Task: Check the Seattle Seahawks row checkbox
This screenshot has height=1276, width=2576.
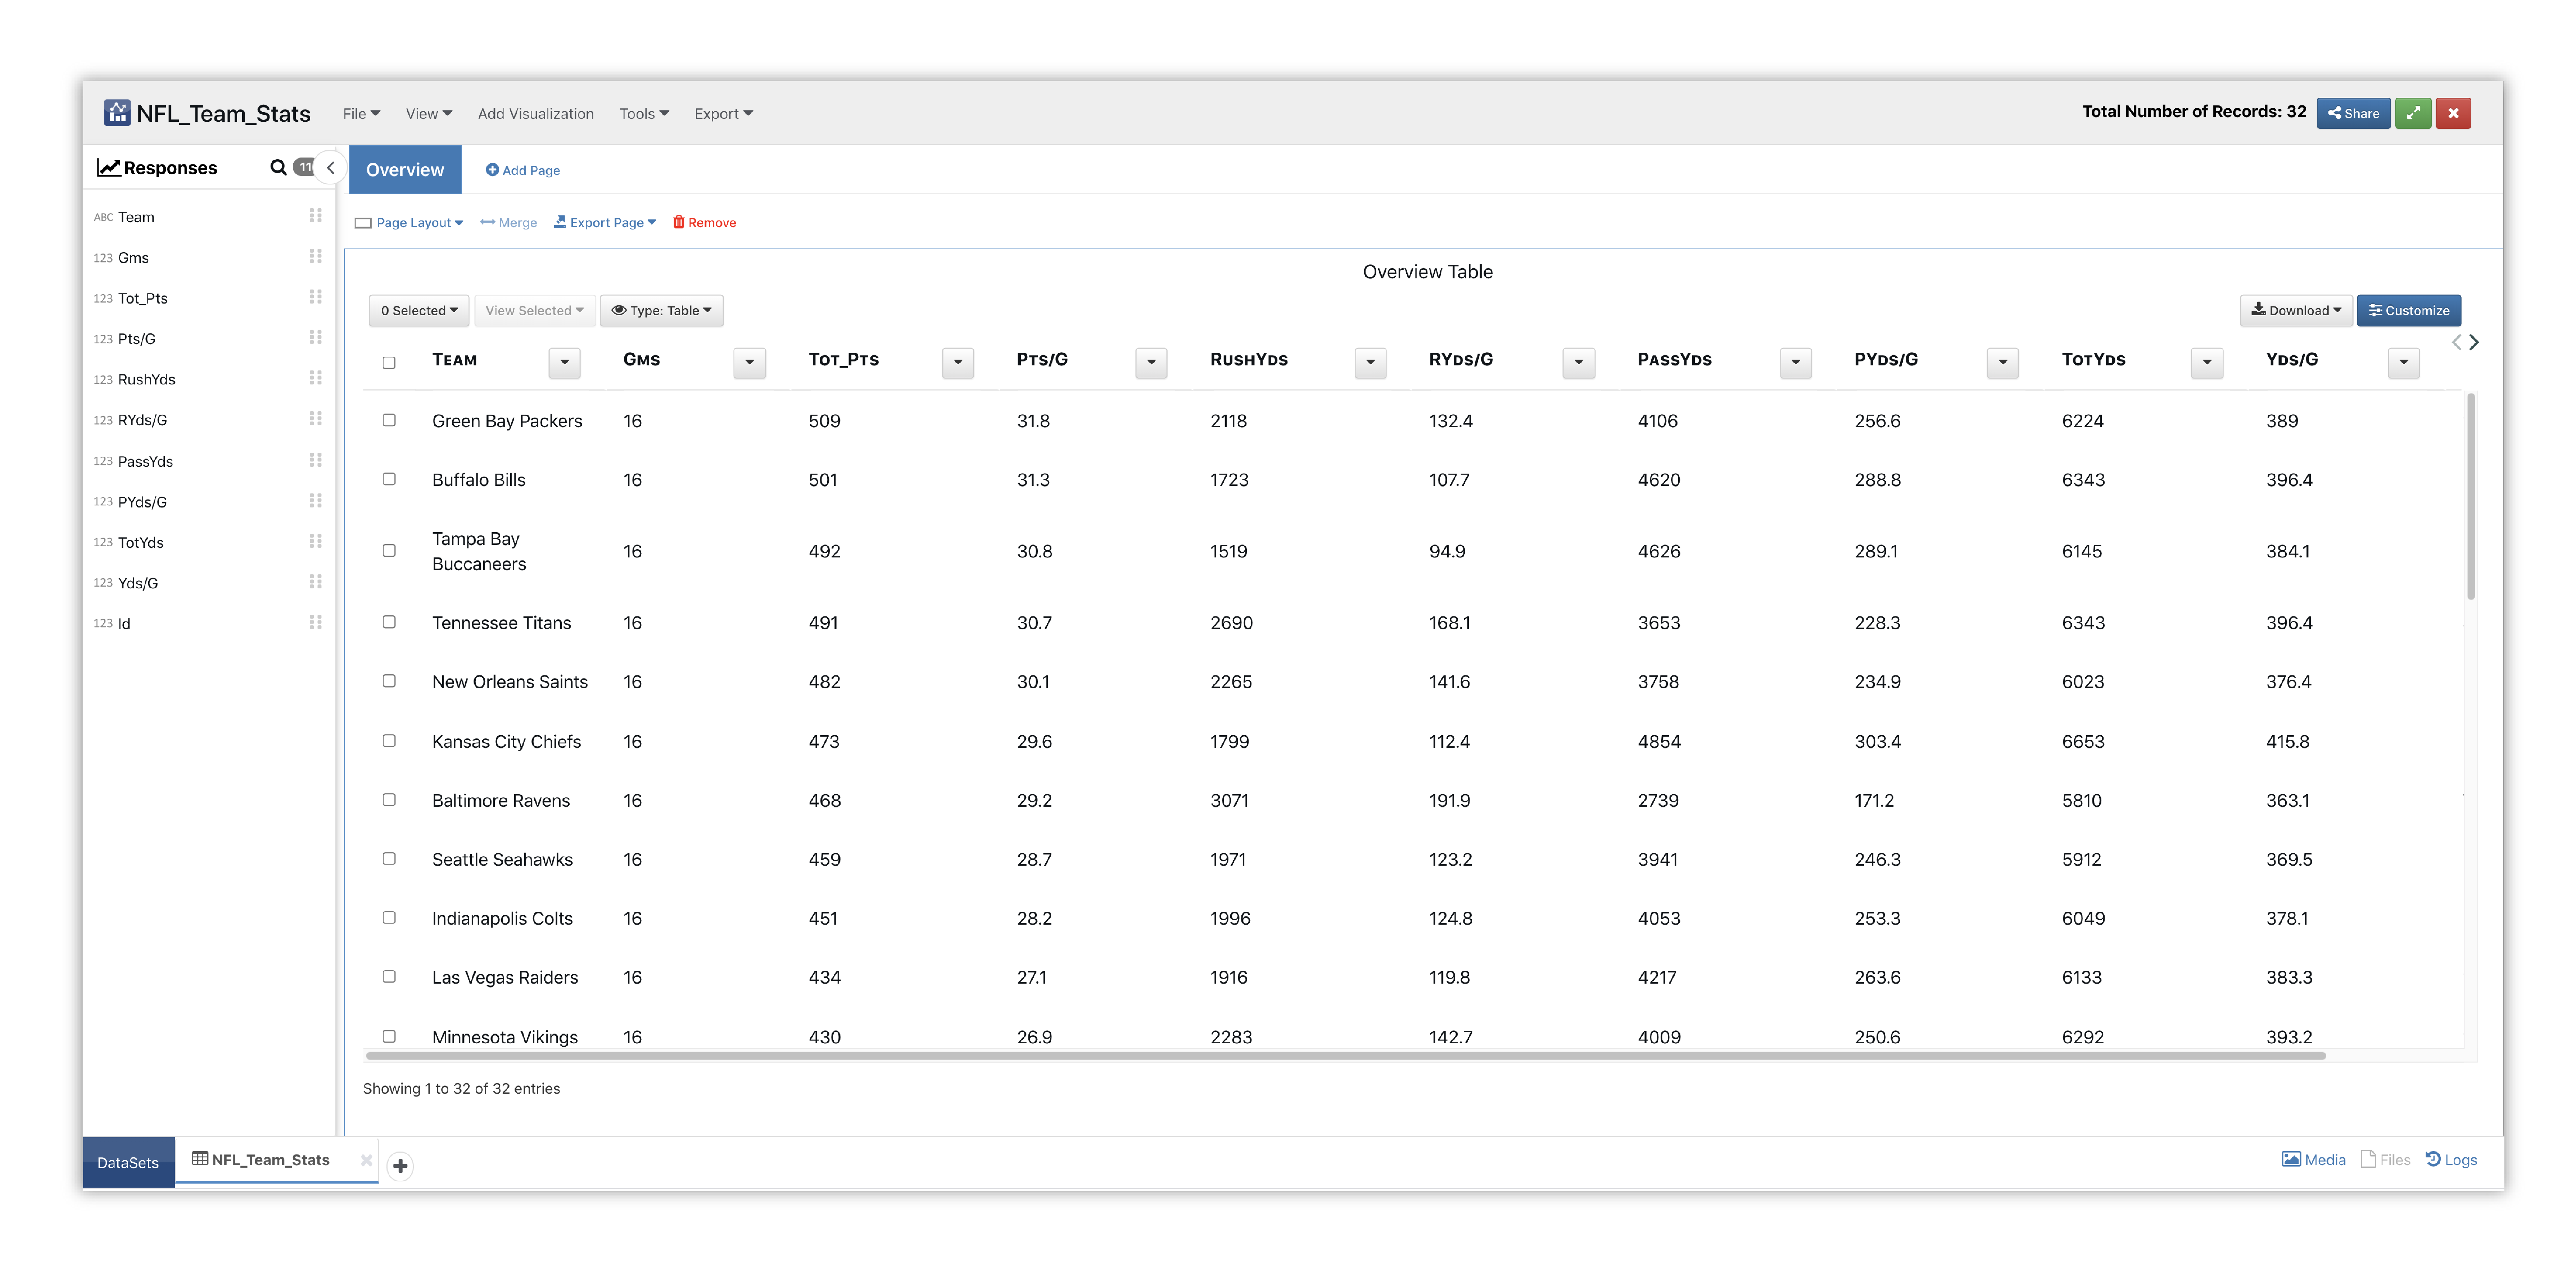Action: click(x=389, y=858)
